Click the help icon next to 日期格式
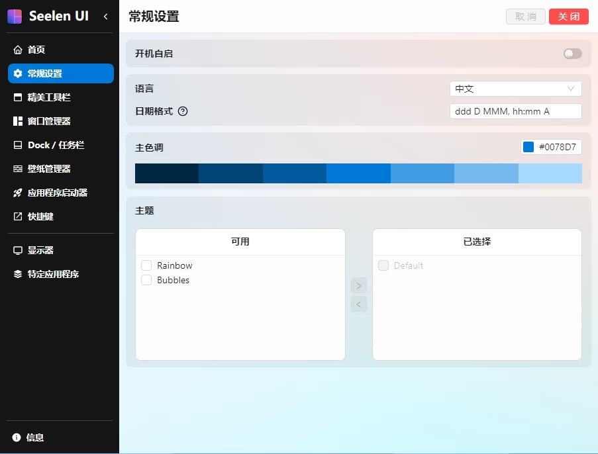 point(183,111)
